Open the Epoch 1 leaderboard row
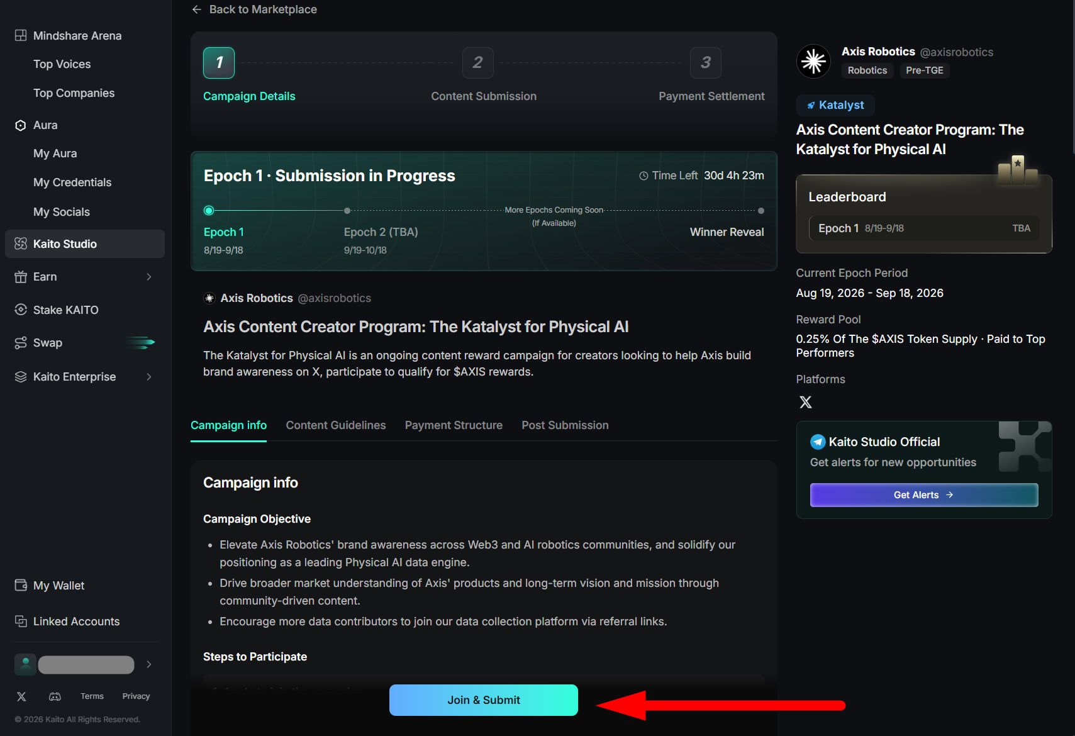Image resolution: width=1075 pixels, height=736 pixels. click(924, 228)
